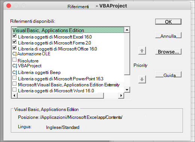Close the Riferimenti dialog with red button
The width and height of the screenshot is (195, 142).
[9, 6]
